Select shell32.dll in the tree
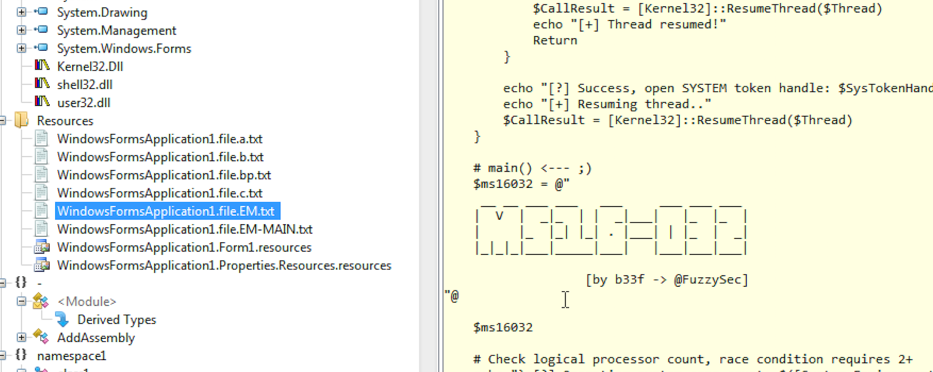This screenshot has width=933, height=372. (85, 85)
